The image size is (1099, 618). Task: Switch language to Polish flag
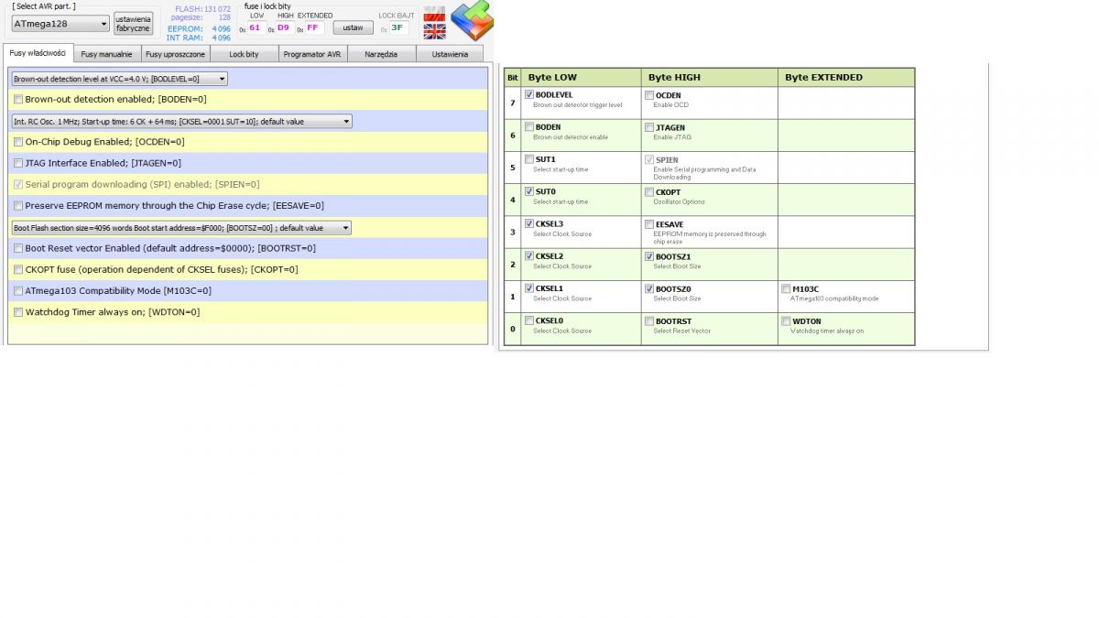(x=434, y=14)
